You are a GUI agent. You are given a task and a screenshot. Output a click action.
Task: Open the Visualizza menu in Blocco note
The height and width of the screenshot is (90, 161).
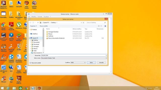(46, 16)
